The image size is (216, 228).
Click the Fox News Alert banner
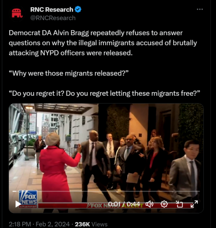(x=115, y=206)
